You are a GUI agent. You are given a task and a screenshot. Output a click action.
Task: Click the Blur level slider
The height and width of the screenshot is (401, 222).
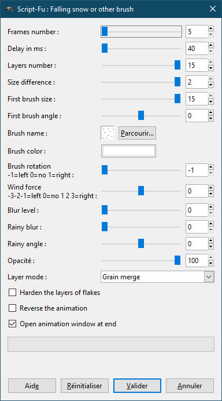(x=142, y=210)
